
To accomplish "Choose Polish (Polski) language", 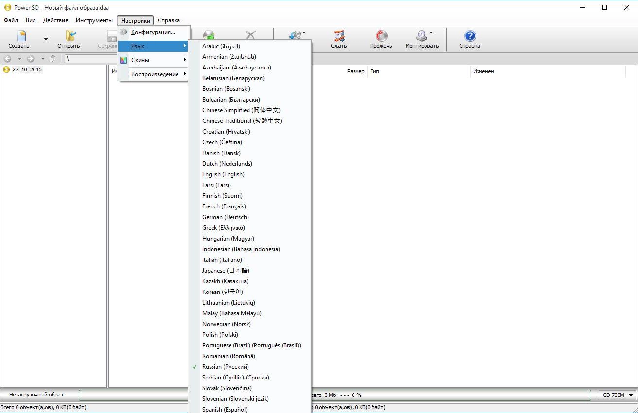I will [x=249, y=335].
